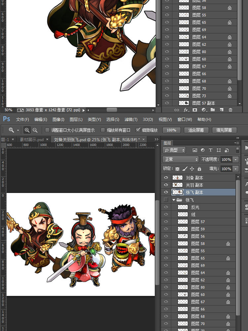Switch to the 素材展示.psd tab
Image resolution: width=248 pixels, height=331 pixels.
32,140
